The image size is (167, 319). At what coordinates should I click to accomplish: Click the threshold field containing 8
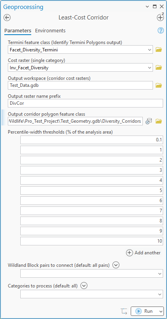[x=92, y=221]
